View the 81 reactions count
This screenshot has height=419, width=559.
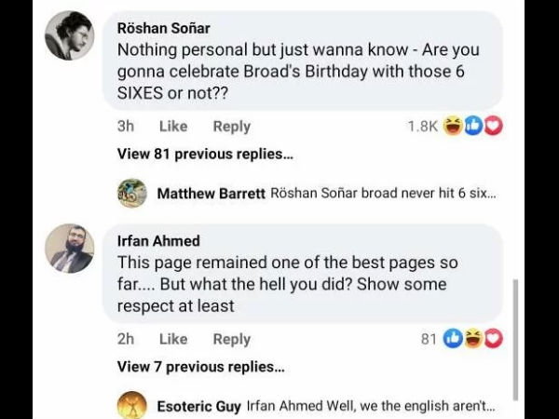tap(429, 339)
